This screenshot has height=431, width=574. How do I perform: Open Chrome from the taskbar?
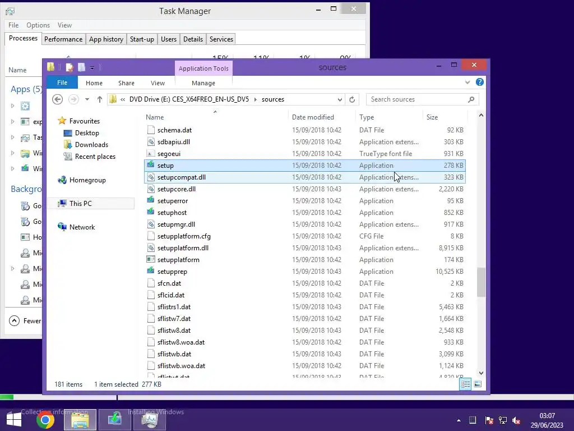click(x=45, y=420)
